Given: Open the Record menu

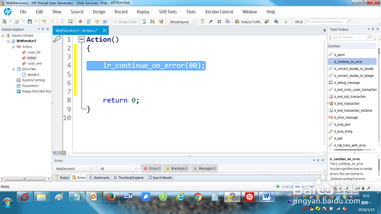Looking at the screenshot, I should (x=121, y=12).
